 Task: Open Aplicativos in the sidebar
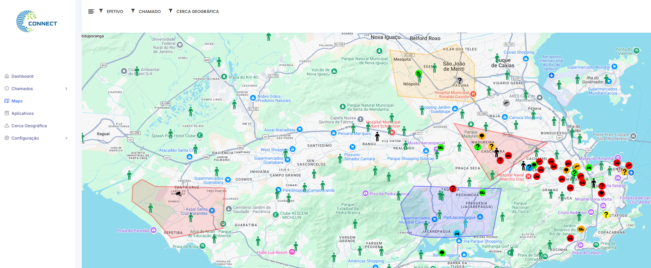pos(22,113)
